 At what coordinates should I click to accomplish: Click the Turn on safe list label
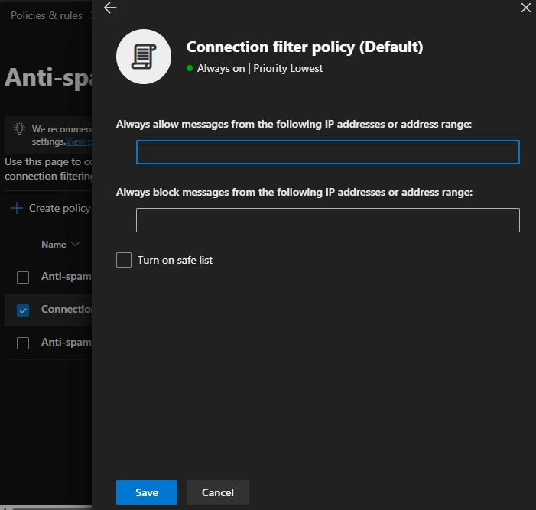pyautogui.click(x=175, y=260)
